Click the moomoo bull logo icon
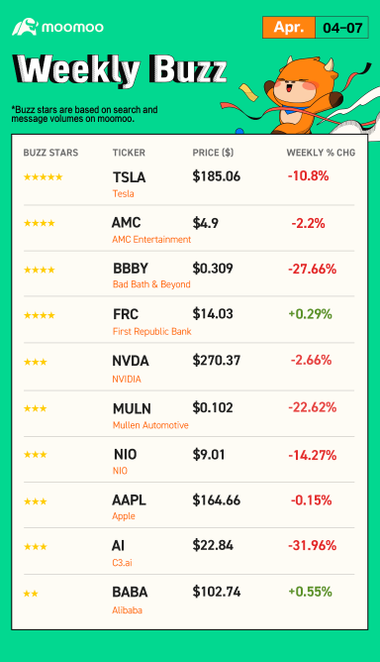 point(25,27)
